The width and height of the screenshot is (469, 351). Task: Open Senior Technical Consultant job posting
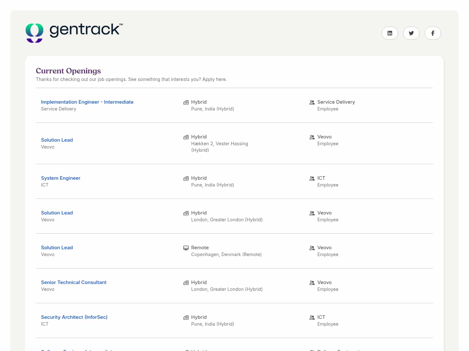pyautogui.click(x=74, y=282)
